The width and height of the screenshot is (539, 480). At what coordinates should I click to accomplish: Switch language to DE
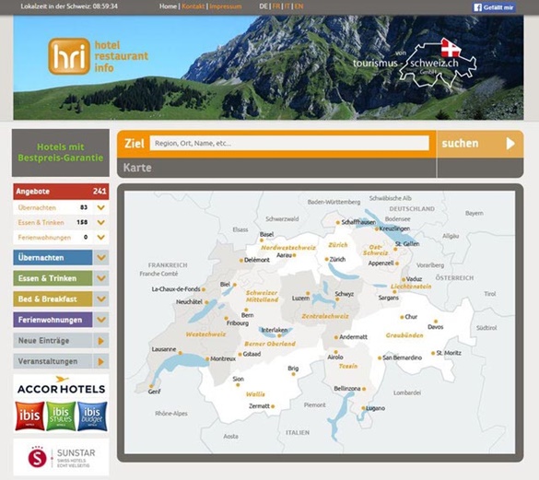point(264,6)
